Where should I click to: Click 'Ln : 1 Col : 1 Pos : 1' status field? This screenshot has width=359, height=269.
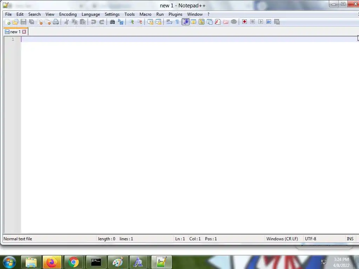coord(196,239)
